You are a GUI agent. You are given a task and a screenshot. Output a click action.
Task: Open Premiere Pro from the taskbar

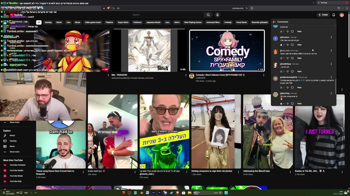(x=159, y=193)
